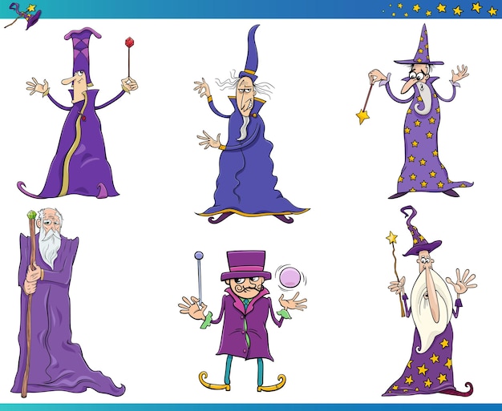502x411 pixels.
Task: Click the magician's purple top hat
Action: tap(246, 265)
